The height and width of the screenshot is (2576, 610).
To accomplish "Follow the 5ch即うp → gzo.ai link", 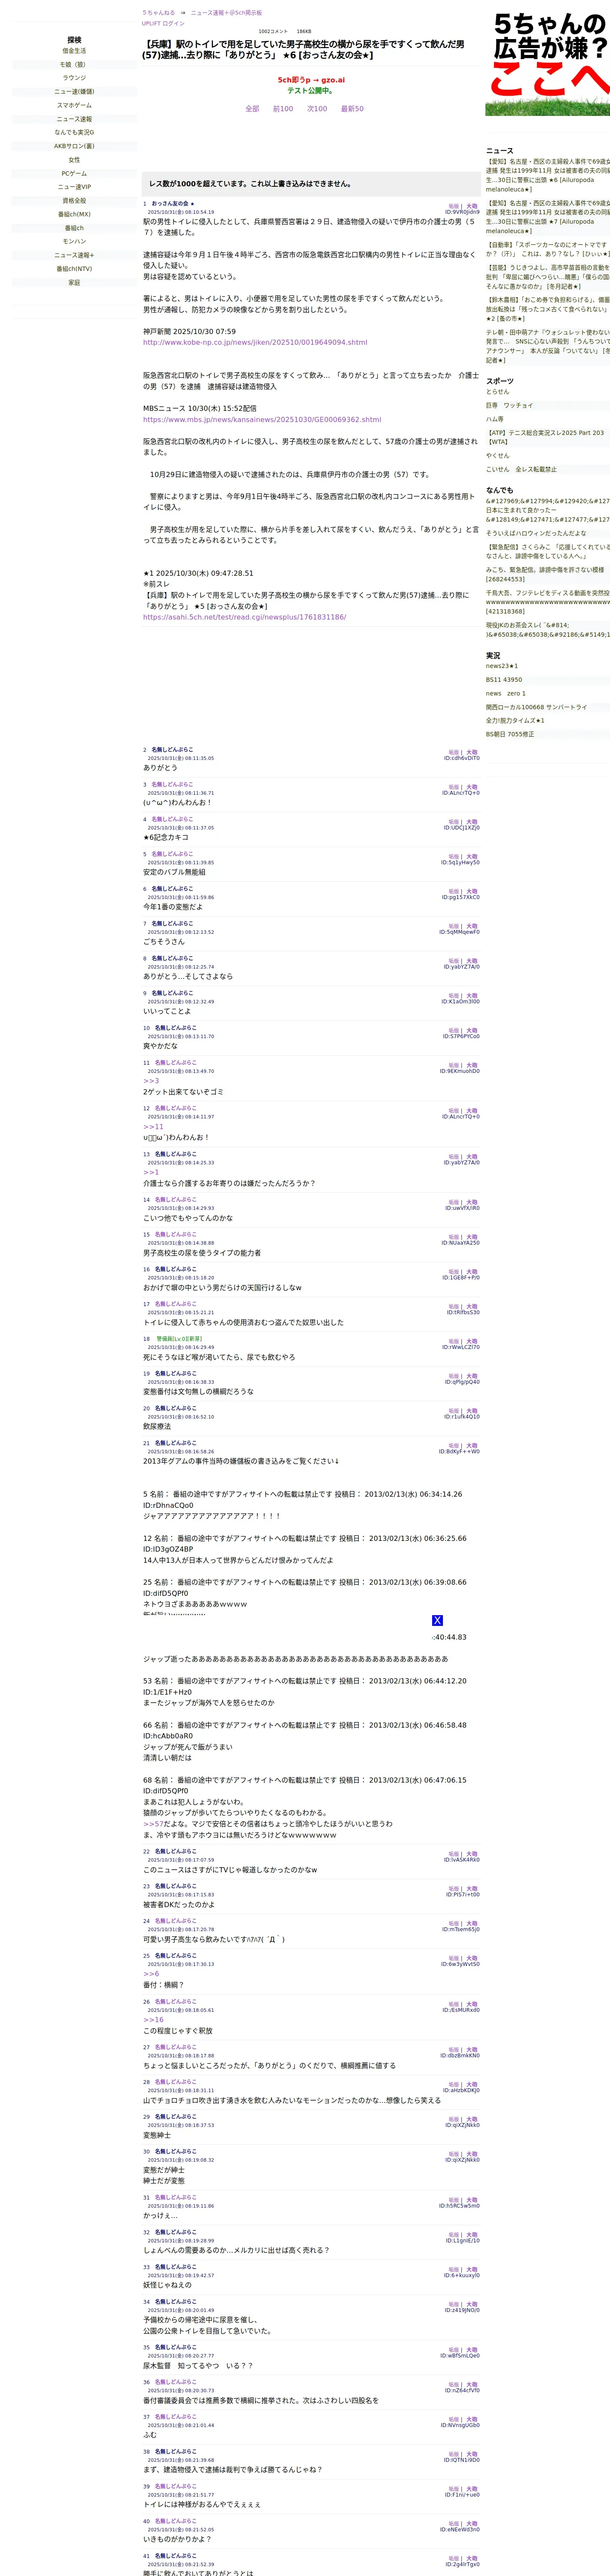I will tap(311, 80).
